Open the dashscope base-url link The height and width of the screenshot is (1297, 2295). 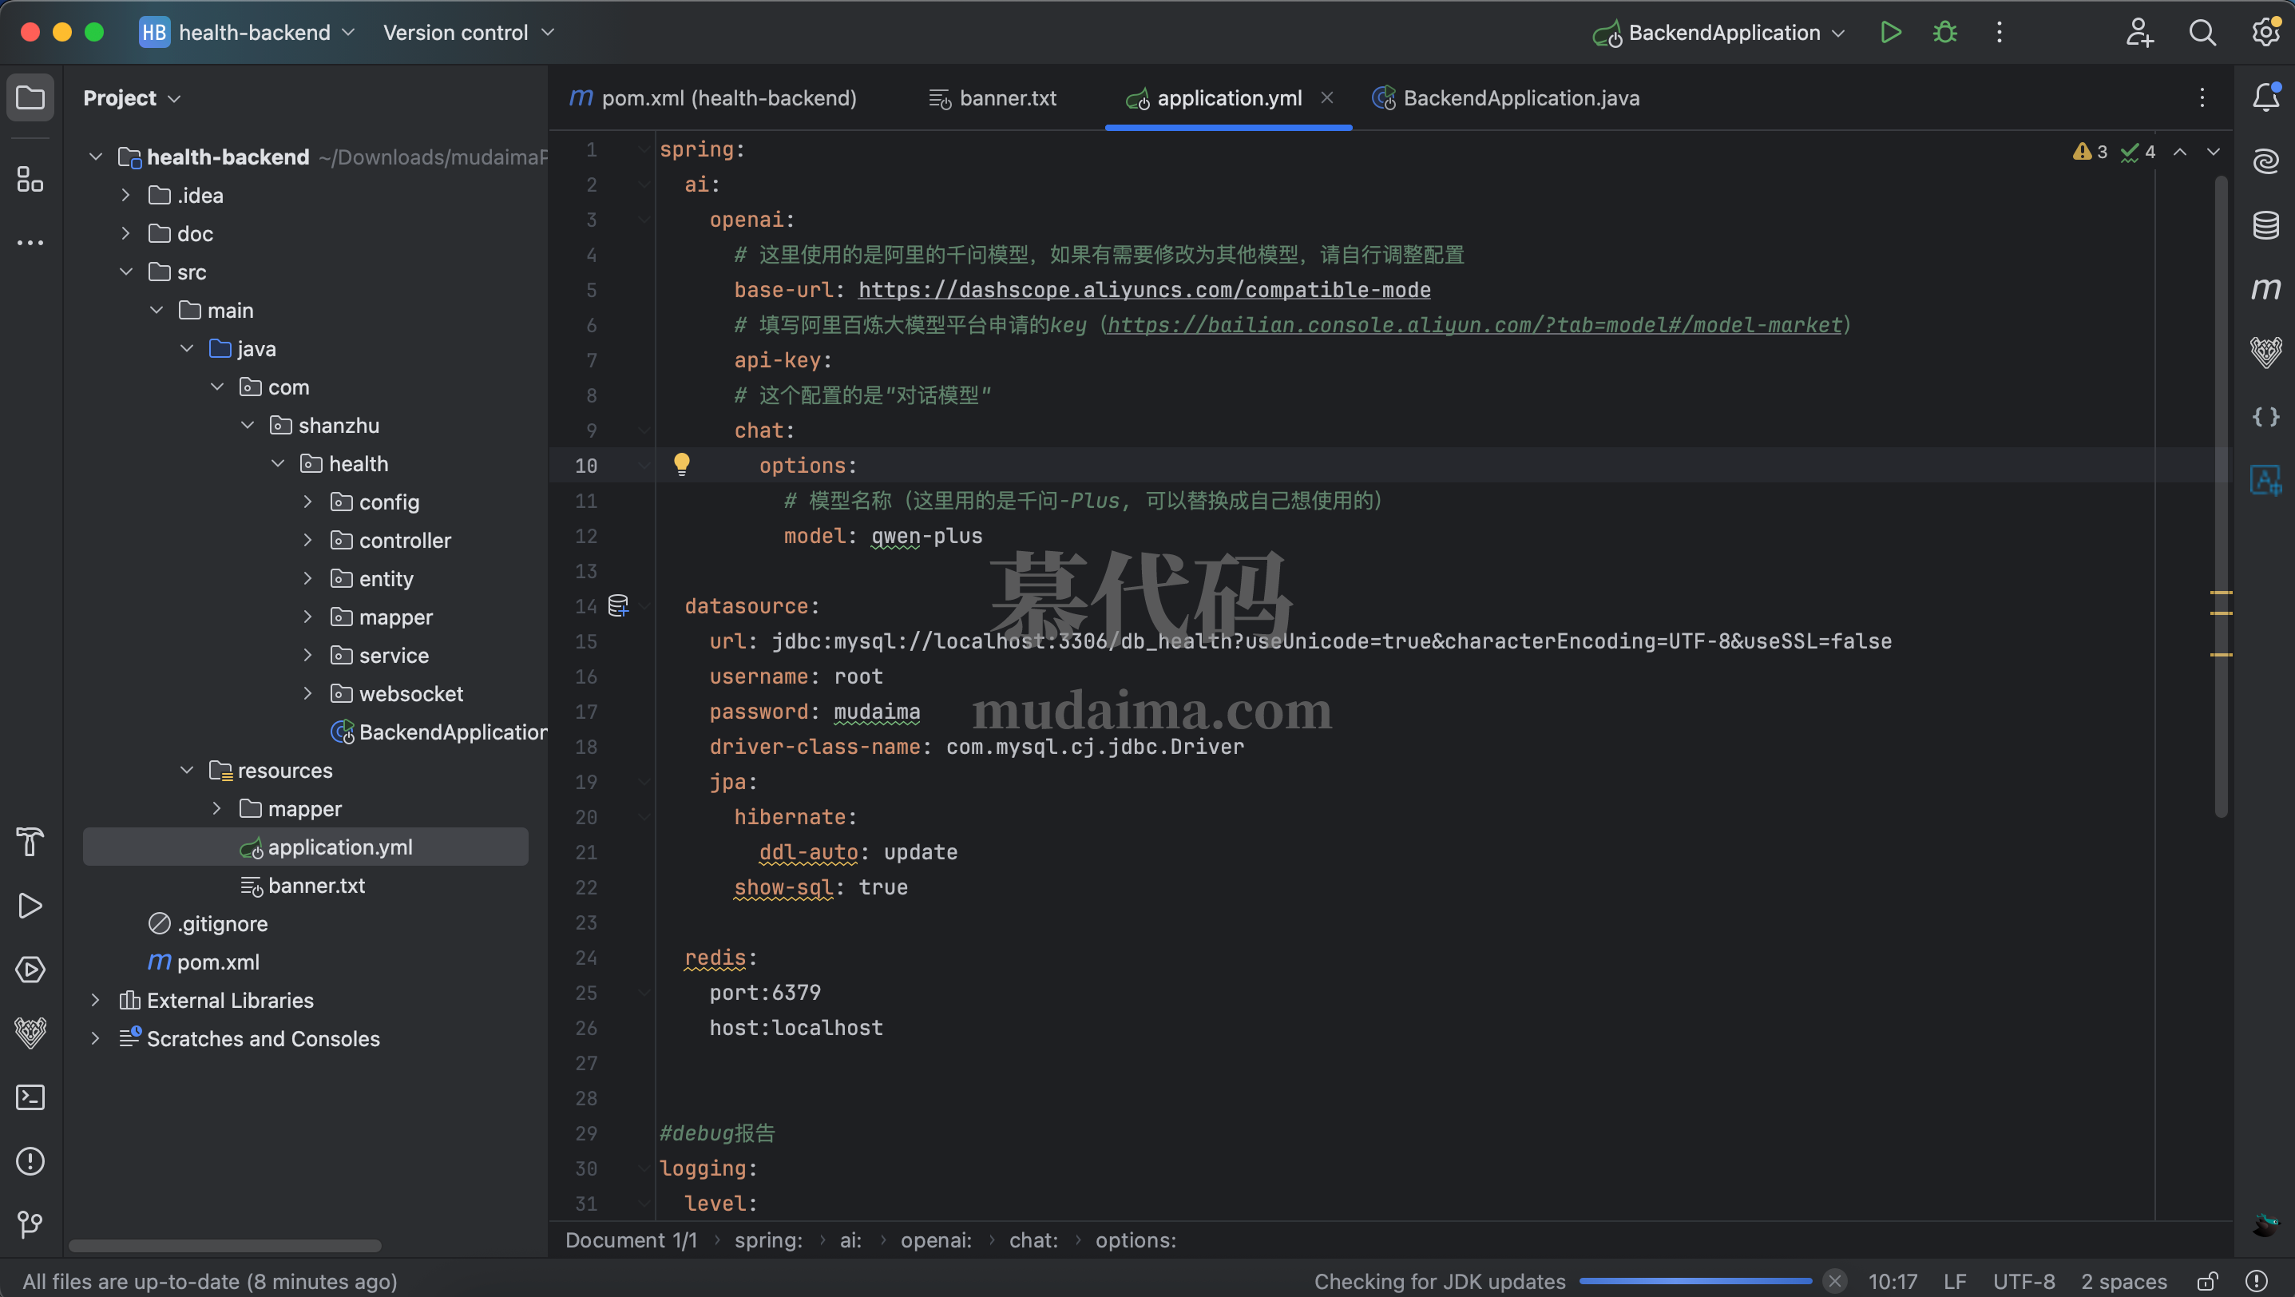[1144, 289]
